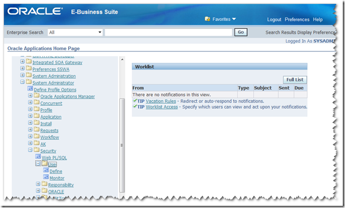Click the Oracle Applications Manager folder icon
Image resolution: width=345 pixels, height=208 pixels.
pyautogui.click(x=37, y=96)
